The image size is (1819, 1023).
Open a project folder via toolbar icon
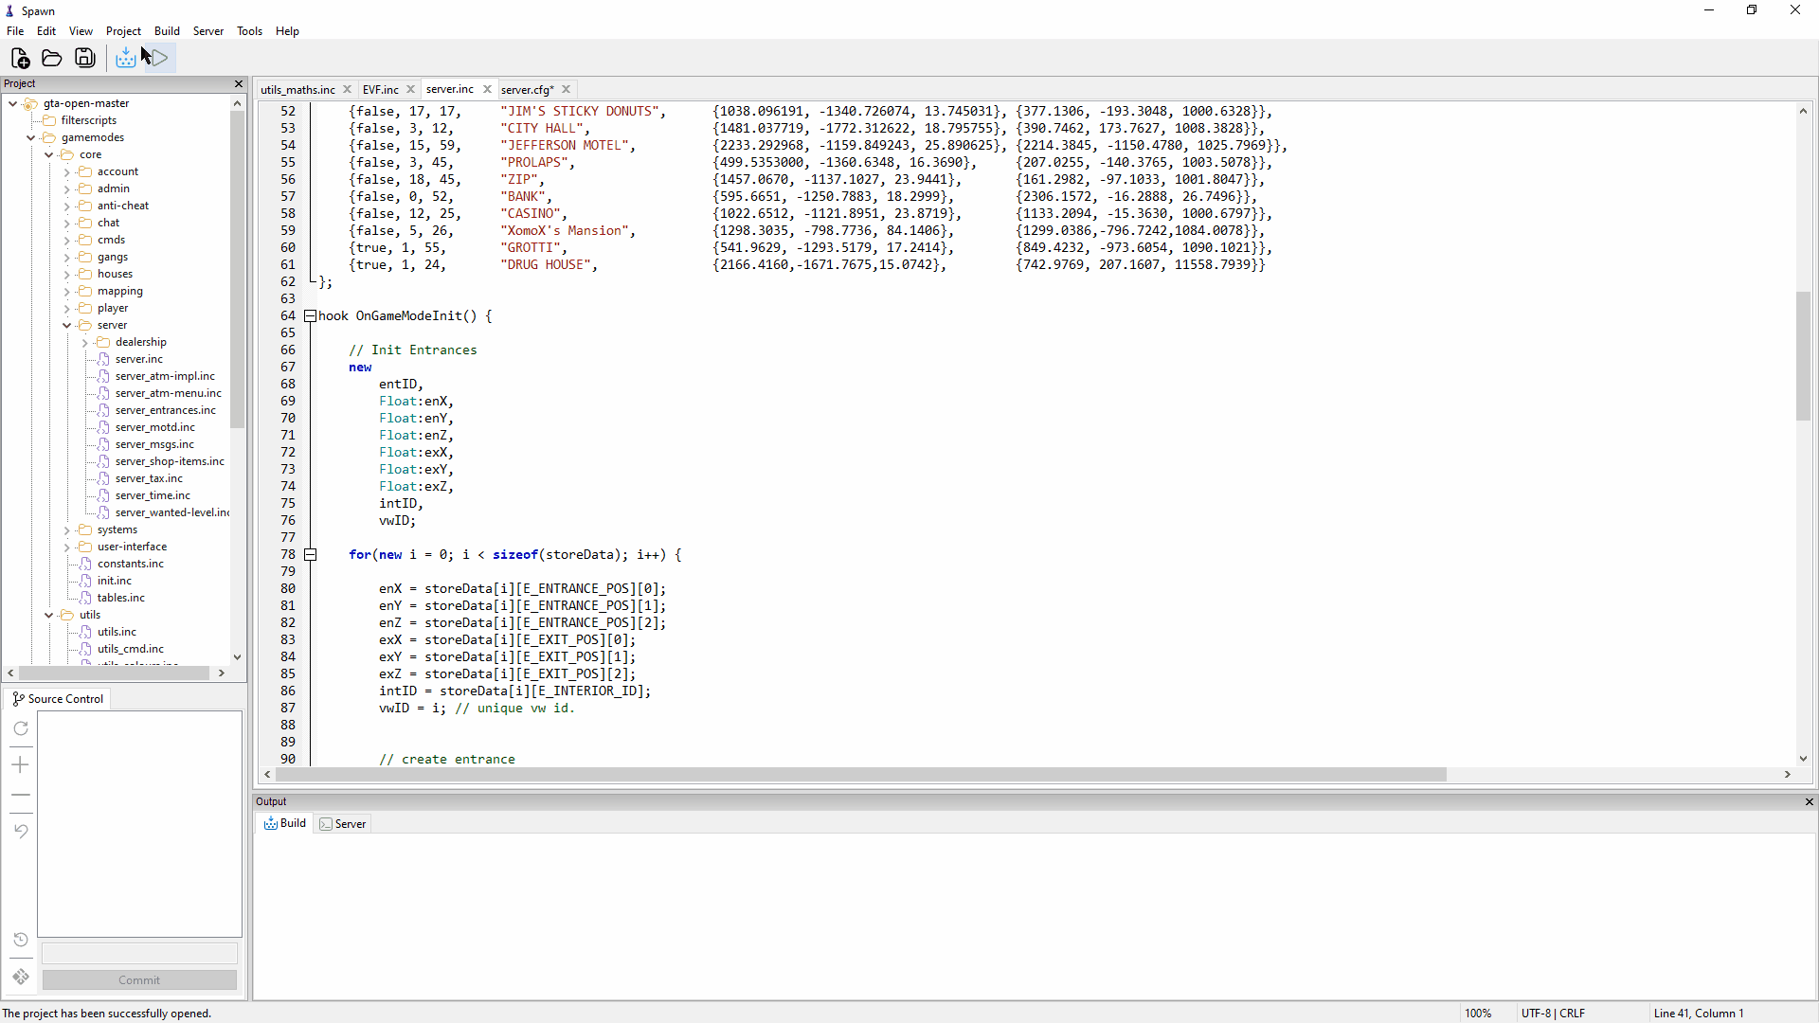click(x=52, y=59)
